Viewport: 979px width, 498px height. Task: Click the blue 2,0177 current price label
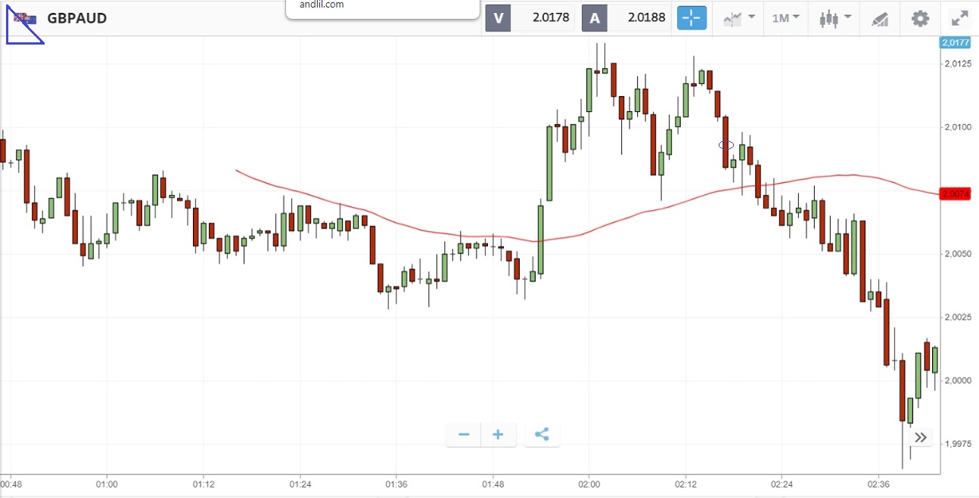click(x=955, y=42)
